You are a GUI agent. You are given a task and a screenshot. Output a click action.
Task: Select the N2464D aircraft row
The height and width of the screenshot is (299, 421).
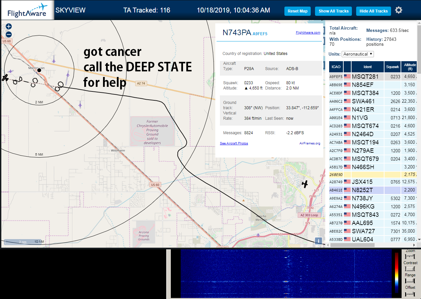pyautogui.click(x=373, y=134)
